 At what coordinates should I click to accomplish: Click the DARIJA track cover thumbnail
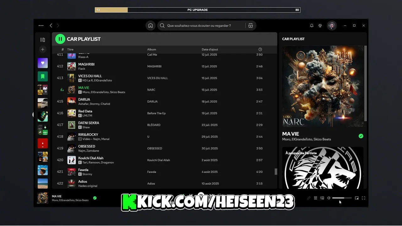[72, 101]
